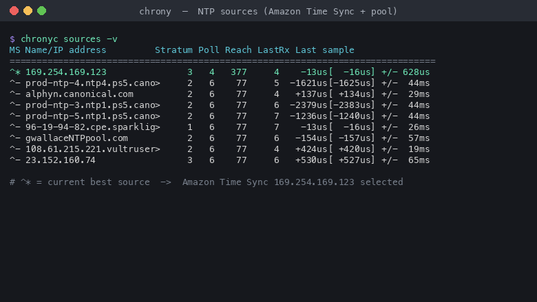Select the 'LastRx' column header
This screenshot has width=537, height=302.
point(273,50)
